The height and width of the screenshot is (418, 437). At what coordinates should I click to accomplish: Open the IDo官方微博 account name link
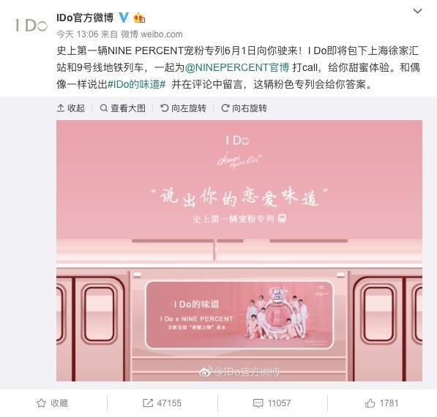tap(85, 18)
